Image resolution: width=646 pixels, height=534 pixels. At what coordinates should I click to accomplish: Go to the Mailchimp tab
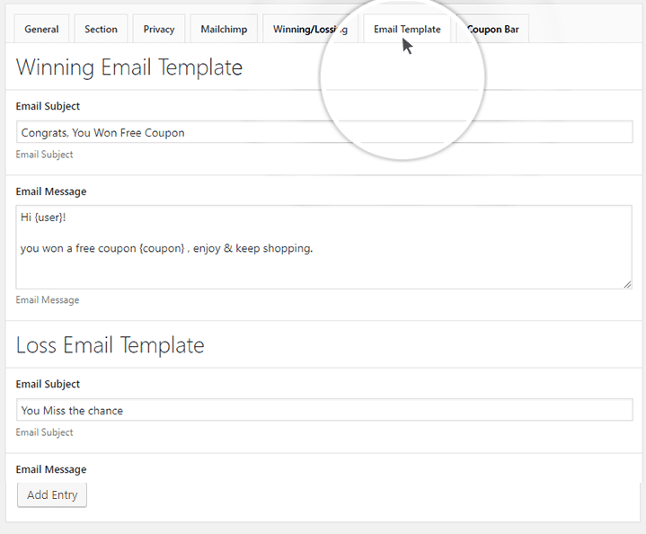pos(224,29)
